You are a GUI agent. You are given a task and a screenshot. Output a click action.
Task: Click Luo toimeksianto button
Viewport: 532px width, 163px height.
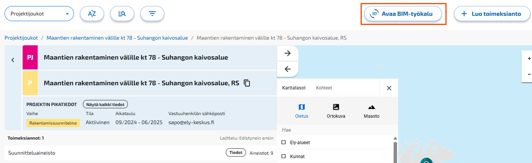pyautogui.click(x=492, y=14)
